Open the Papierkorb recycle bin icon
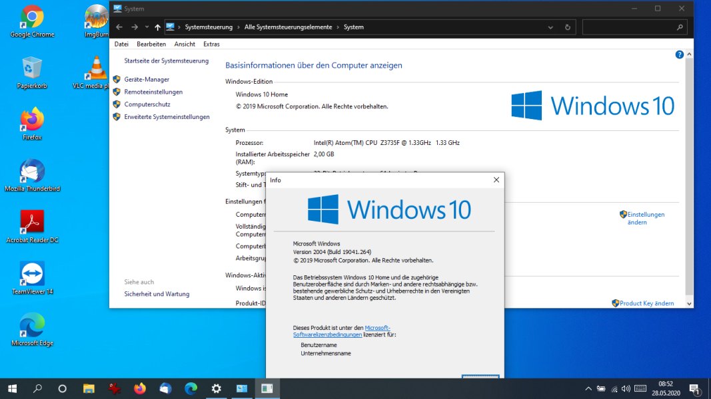Screen dimensions: 711x399 tap(32, 73)
